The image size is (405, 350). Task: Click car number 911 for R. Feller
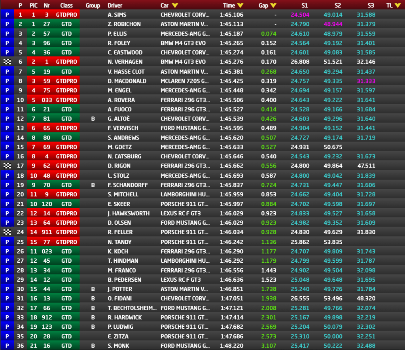(x=47, y=232)
